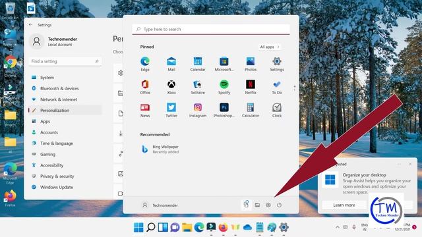Open the Mail pinned app
Image resolution: width=422 pixels, height=237 pixels.
point(171,65)
